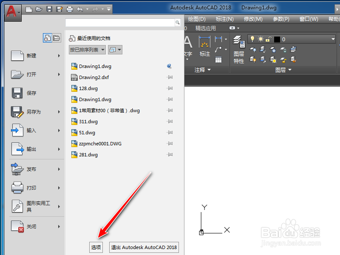The image size is (340, 255).
Task: Open the 新建 menu item
Action: tap(36, 56)
